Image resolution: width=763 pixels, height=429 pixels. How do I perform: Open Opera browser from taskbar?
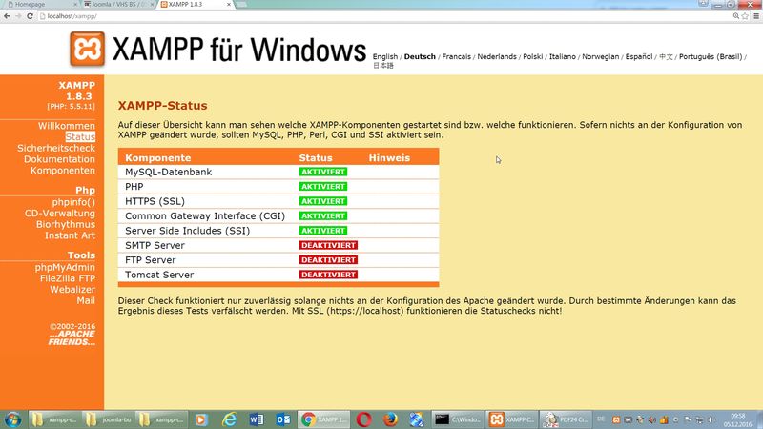[x=363, y=419]
